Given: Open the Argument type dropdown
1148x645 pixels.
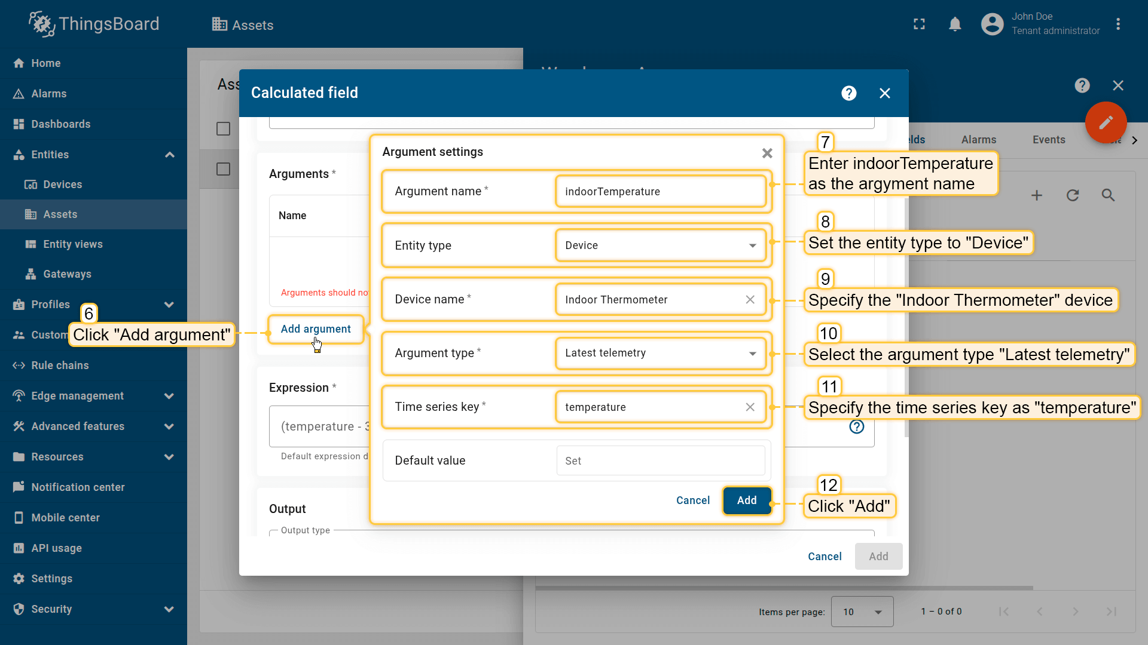Looking at the screenshot, I should click(660, 353).
